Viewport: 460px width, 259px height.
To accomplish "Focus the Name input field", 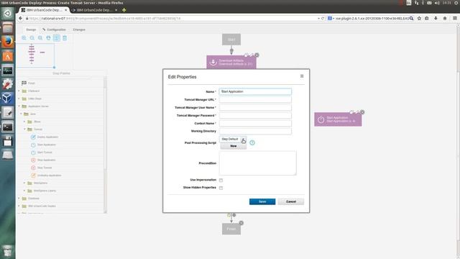I will point(255,91).
